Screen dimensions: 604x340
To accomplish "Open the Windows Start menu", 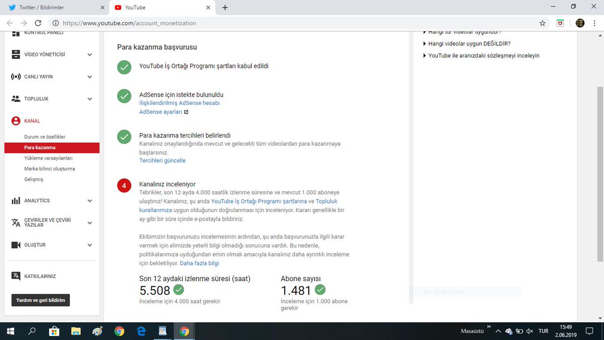I will pyautogui.click(x=11, y=331).
